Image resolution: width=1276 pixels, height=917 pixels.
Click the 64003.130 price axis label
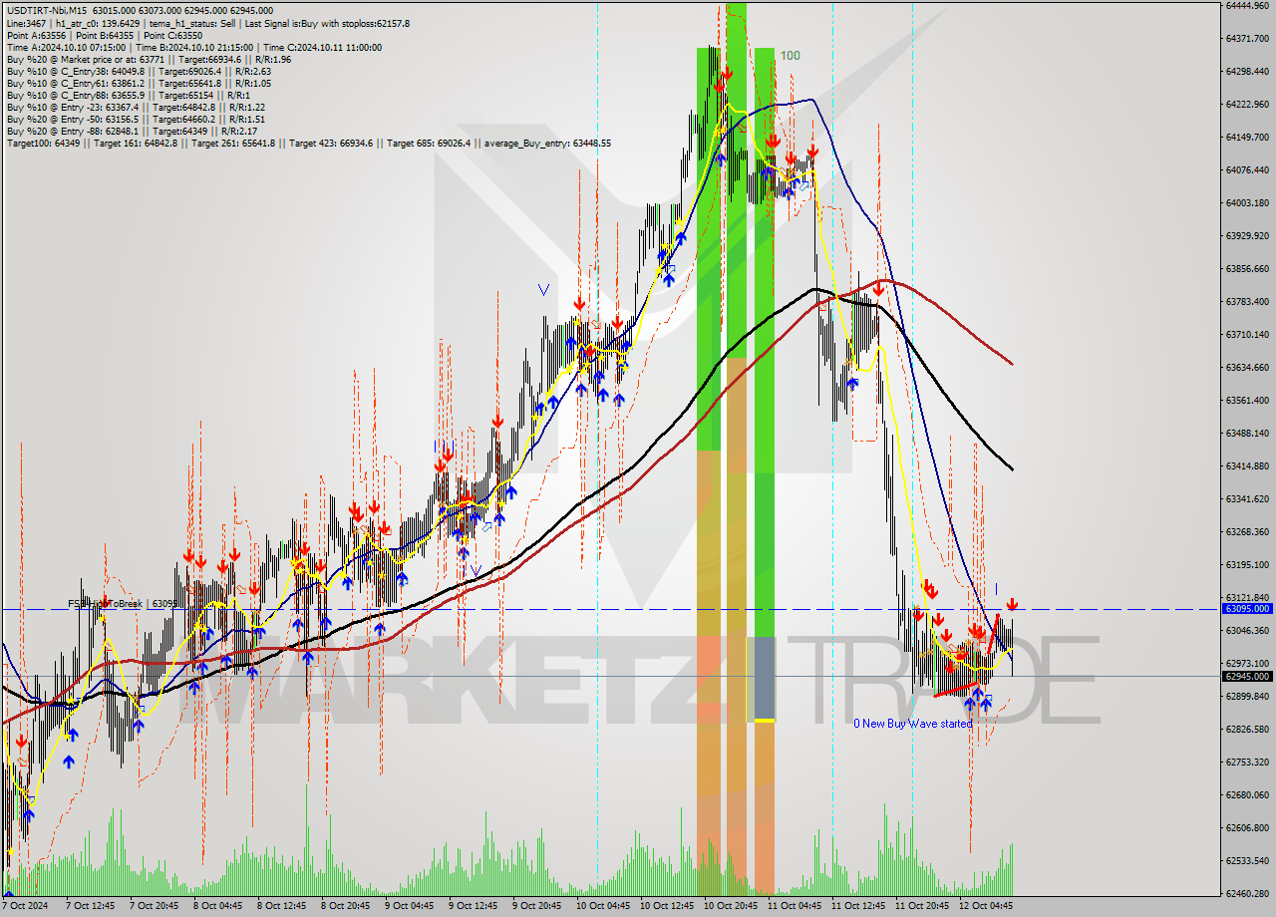[1247, 202]
